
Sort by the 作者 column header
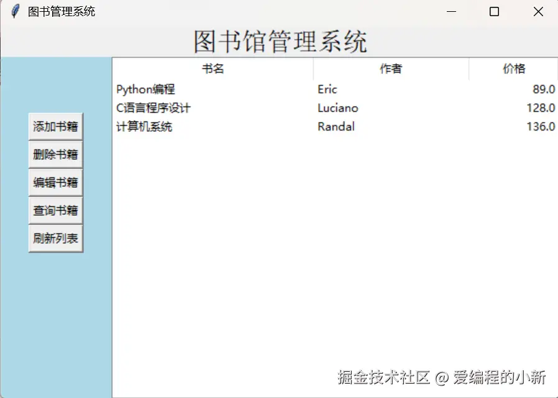pyautogui.click(x=390, y=68)
